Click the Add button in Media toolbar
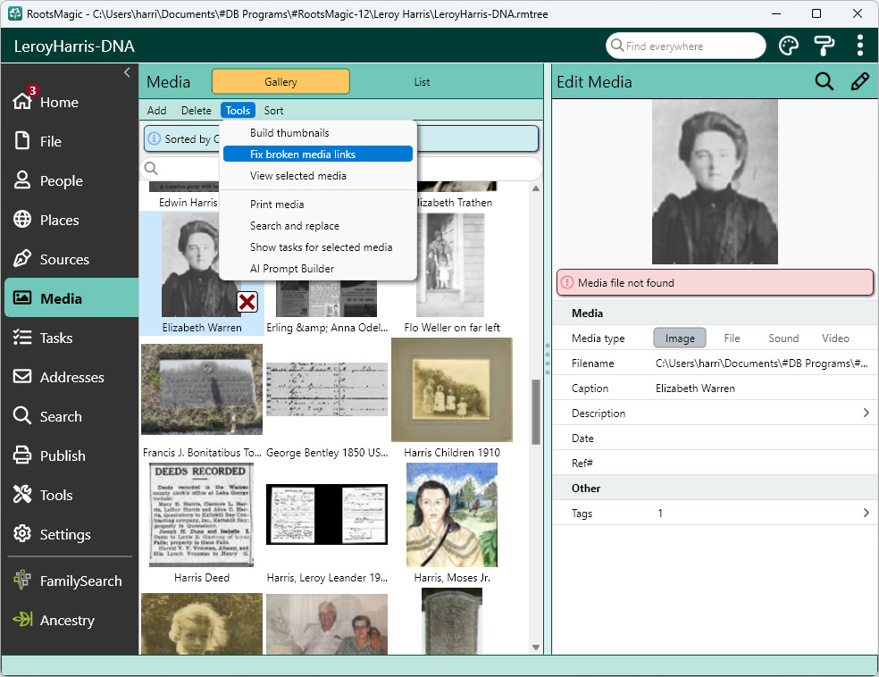This screenshot has height=677, width=879. pyautogui.click(x=156, y=111)
